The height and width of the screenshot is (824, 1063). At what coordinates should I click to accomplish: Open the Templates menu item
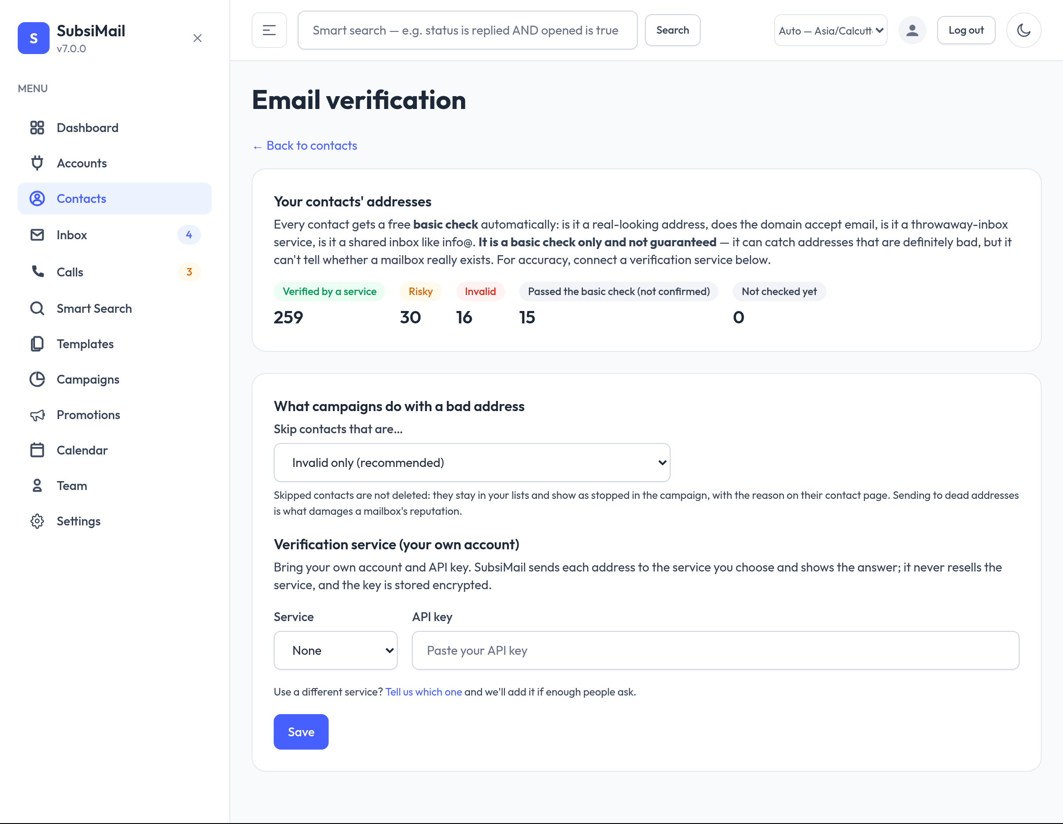point(114,344)
